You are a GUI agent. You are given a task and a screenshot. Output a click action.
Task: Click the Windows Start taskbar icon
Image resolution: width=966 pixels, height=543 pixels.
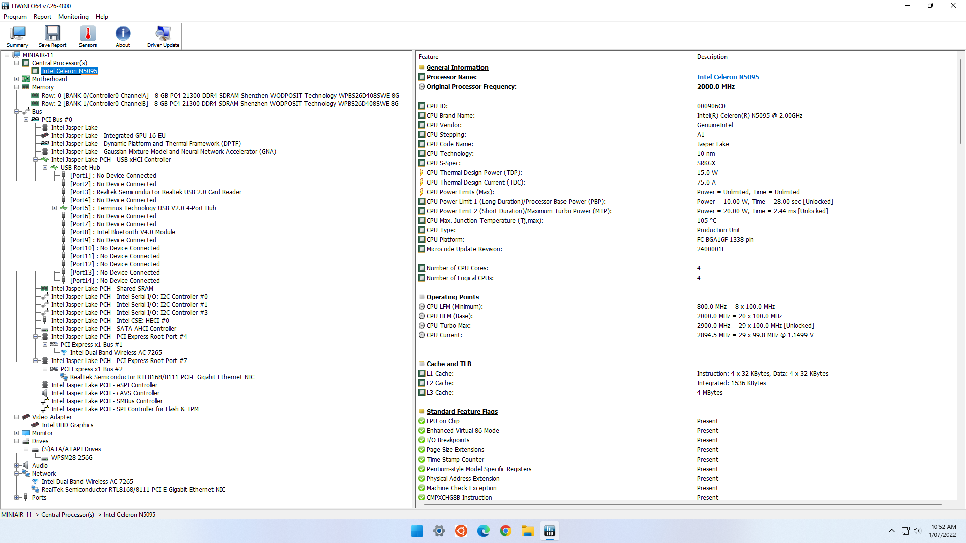(x=417, y=531)
